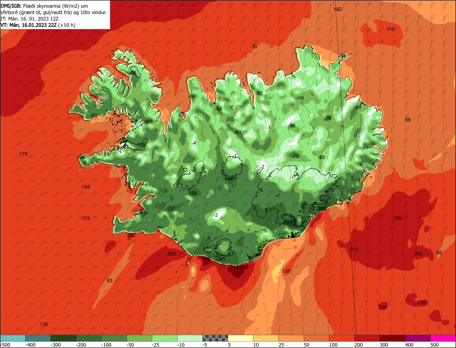Click the red 200 to 300 legend swatch
Image resolution: width=456 pixels, height=348 pixels.
[x=367, y=338]
